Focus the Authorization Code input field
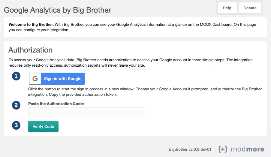Image resolution: width=271 pixels, height=157 pixels. pos(87,112)
